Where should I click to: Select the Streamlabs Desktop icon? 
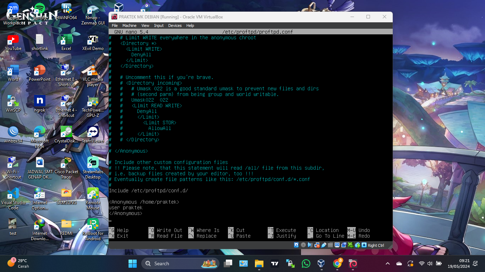(93, 168)
